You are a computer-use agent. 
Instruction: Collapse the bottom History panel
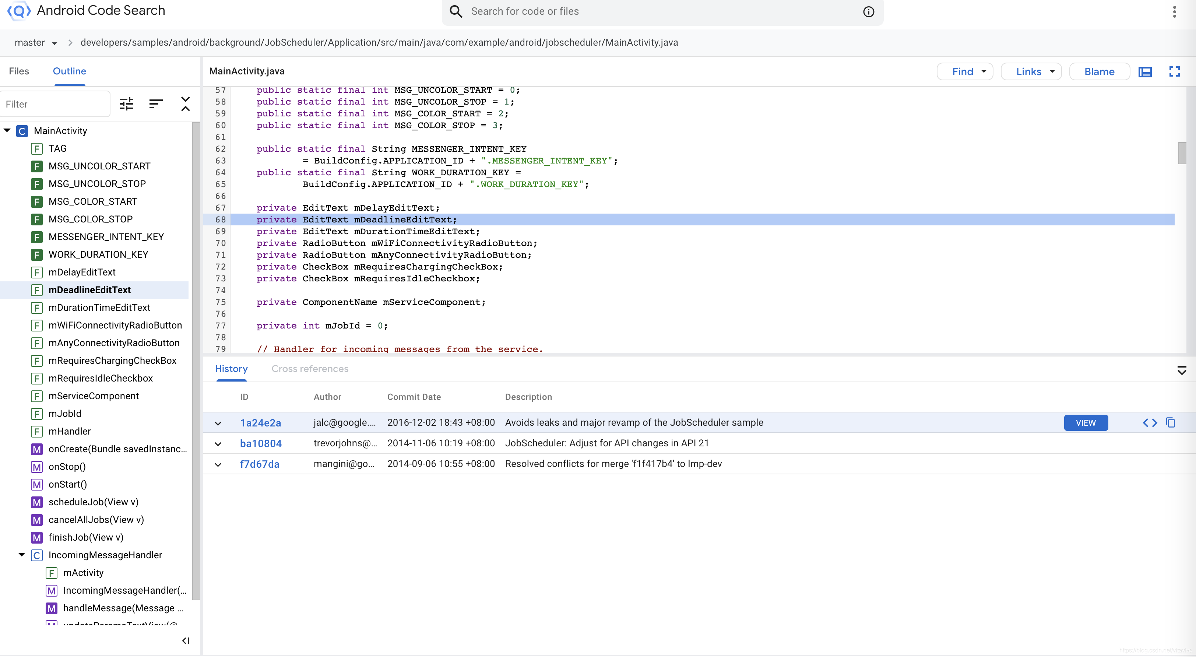coord(1182,370)
